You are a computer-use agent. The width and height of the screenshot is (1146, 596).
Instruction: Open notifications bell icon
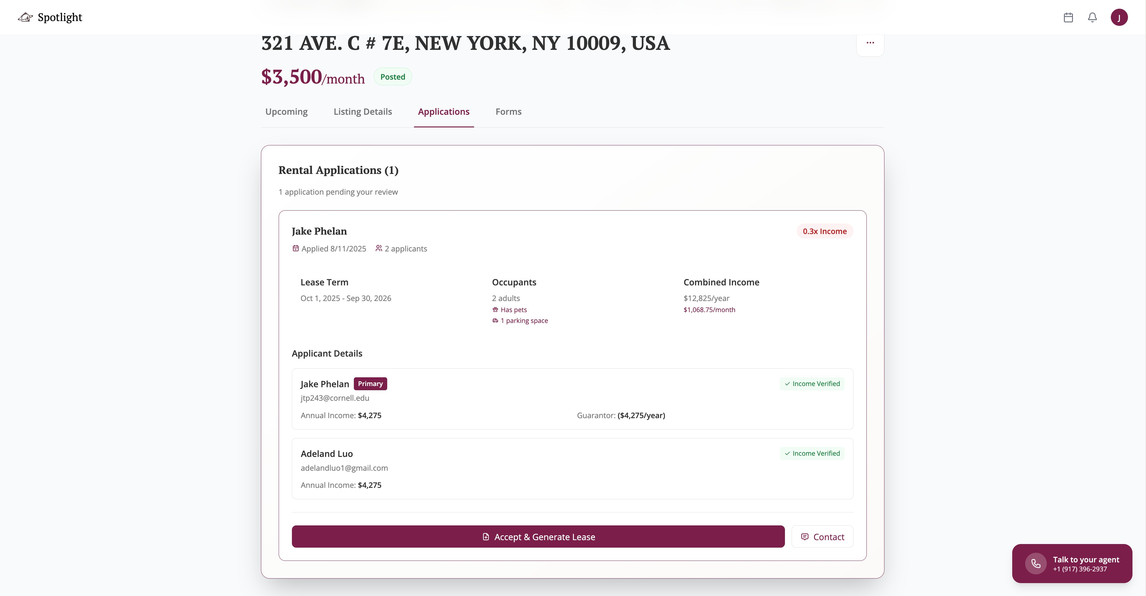pos(1092,17)
